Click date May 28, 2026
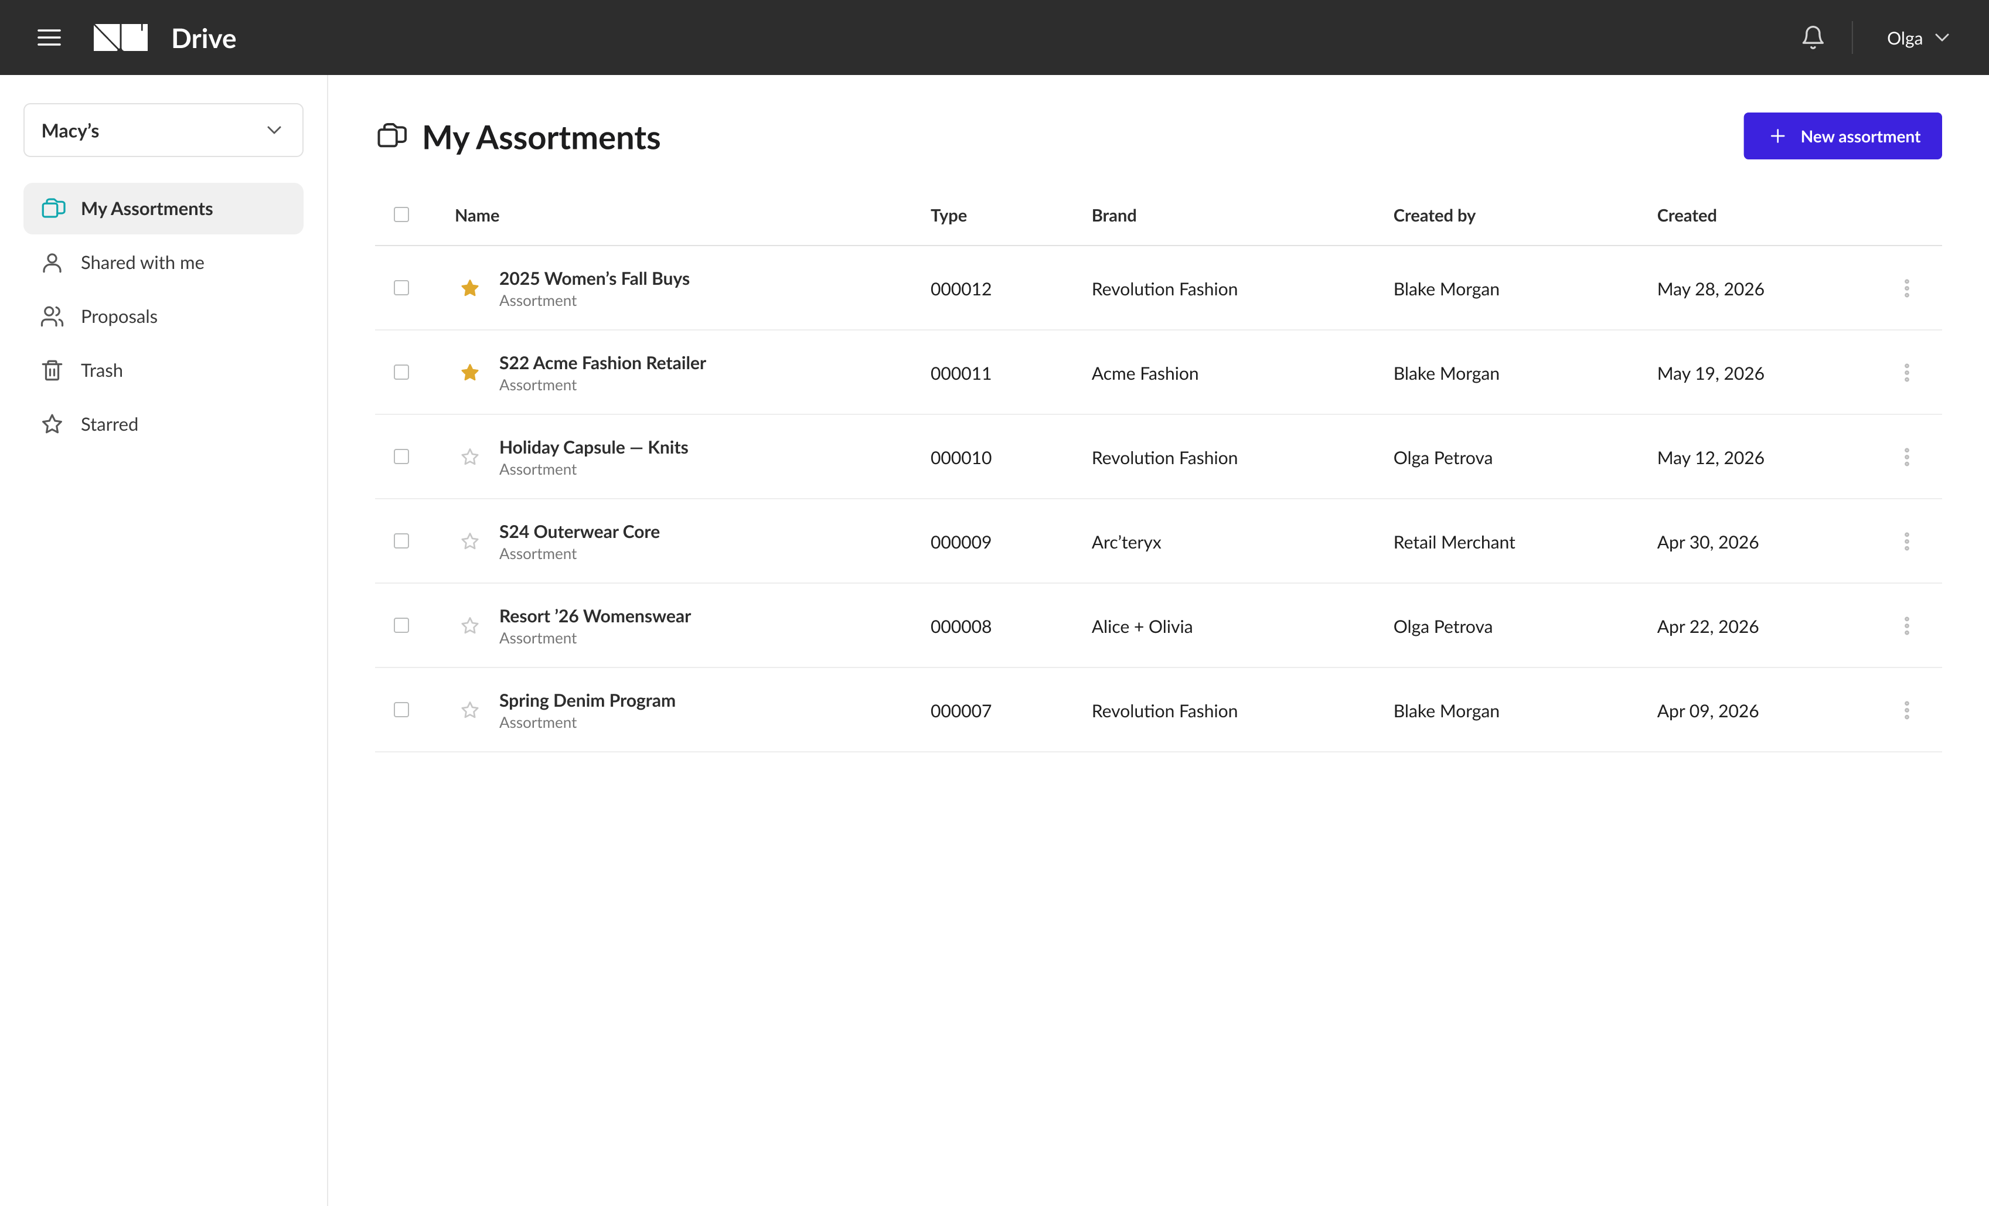1989x1206 pixels. click(1711, 289)
